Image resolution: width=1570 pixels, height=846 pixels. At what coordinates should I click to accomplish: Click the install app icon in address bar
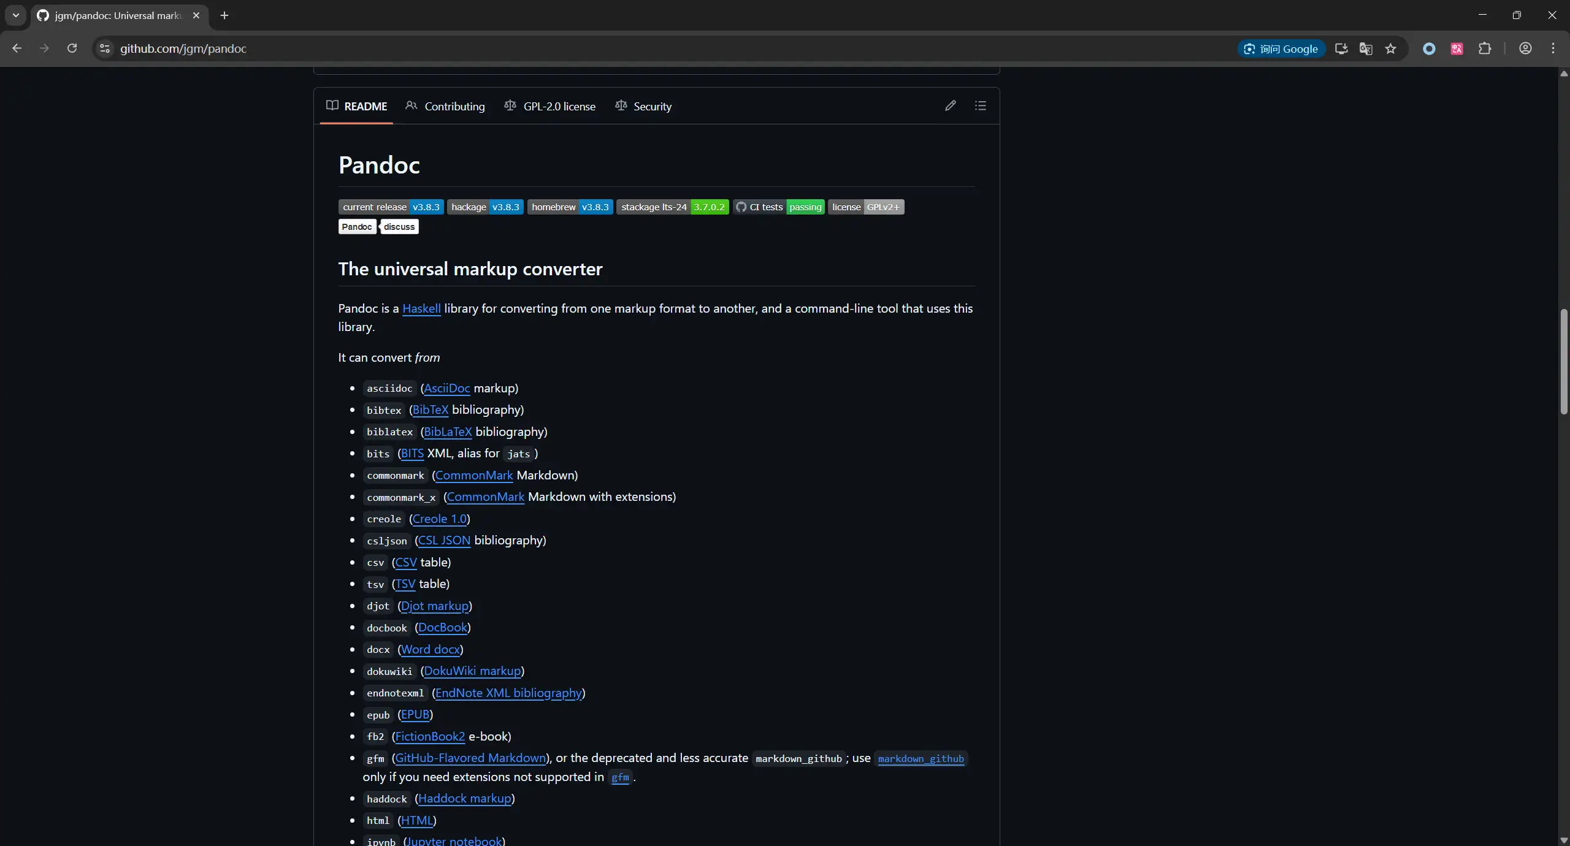click(x=1341, y=48)
